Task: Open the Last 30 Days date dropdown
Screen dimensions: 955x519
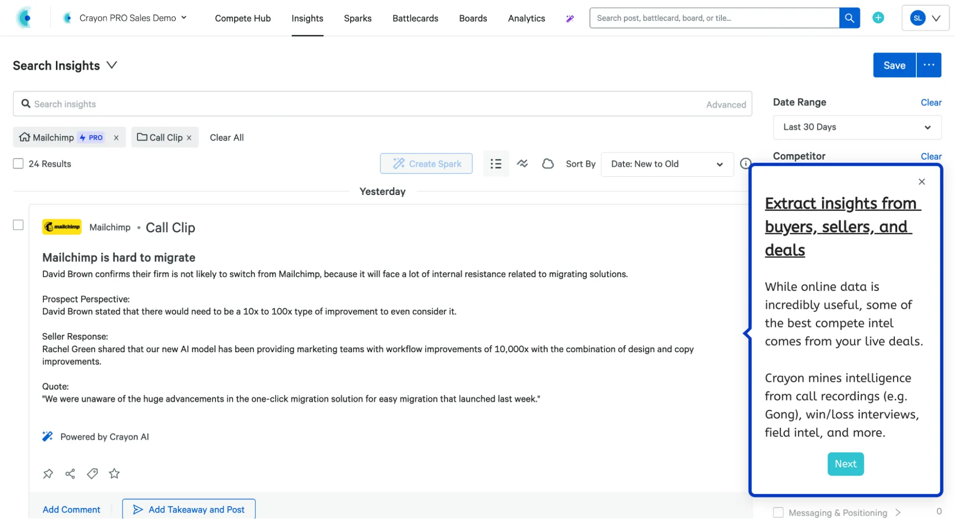Action: 857,127
